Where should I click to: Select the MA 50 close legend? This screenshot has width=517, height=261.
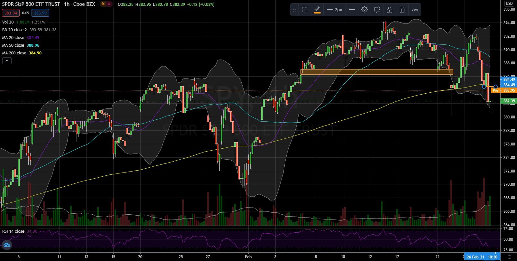(13, 45)
